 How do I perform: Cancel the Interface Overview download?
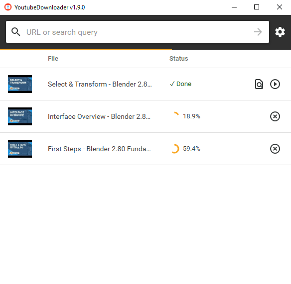(275, 116)
